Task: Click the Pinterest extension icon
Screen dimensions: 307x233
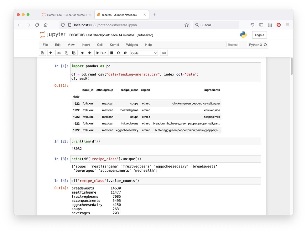Action: (279, 25)
